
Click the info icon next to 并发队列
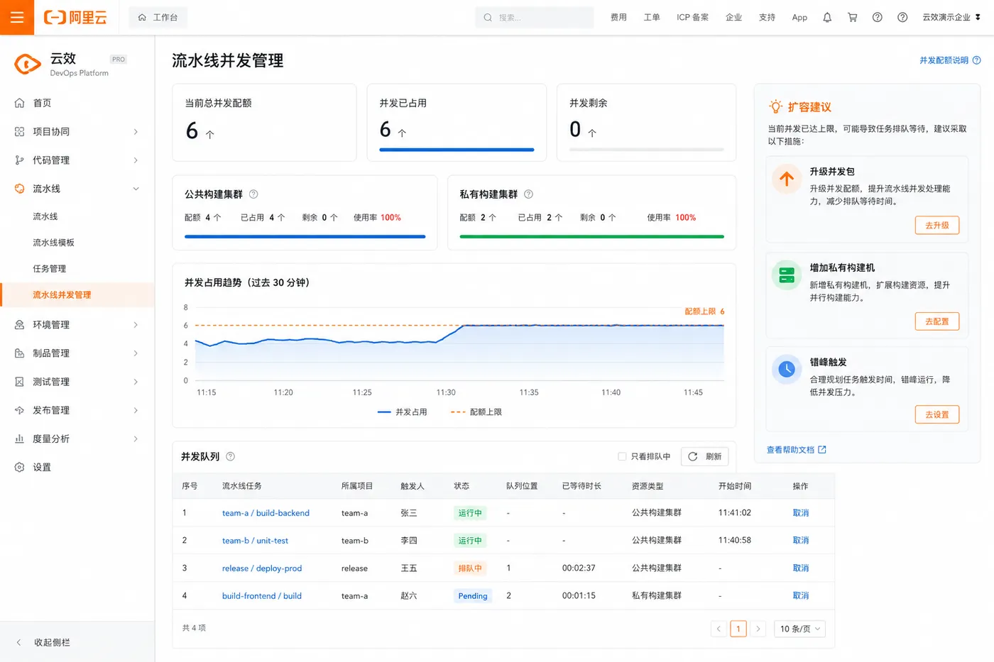230,457
